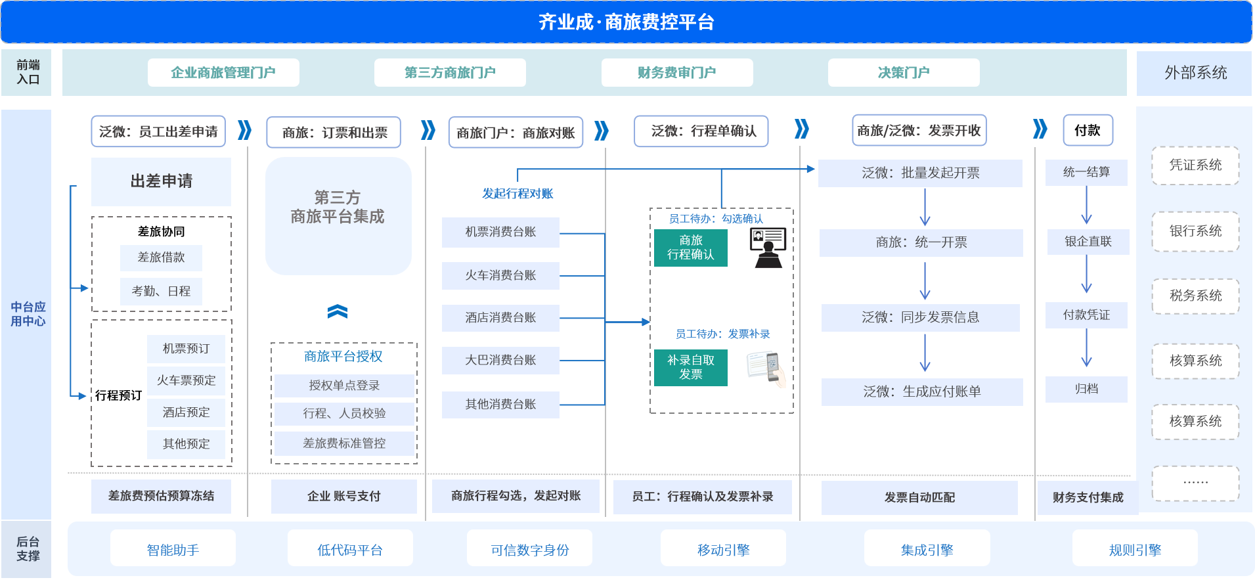The image size is (1255, 580).
Task: Click the green 商旅行程确认 button
Action: point(690,248)
